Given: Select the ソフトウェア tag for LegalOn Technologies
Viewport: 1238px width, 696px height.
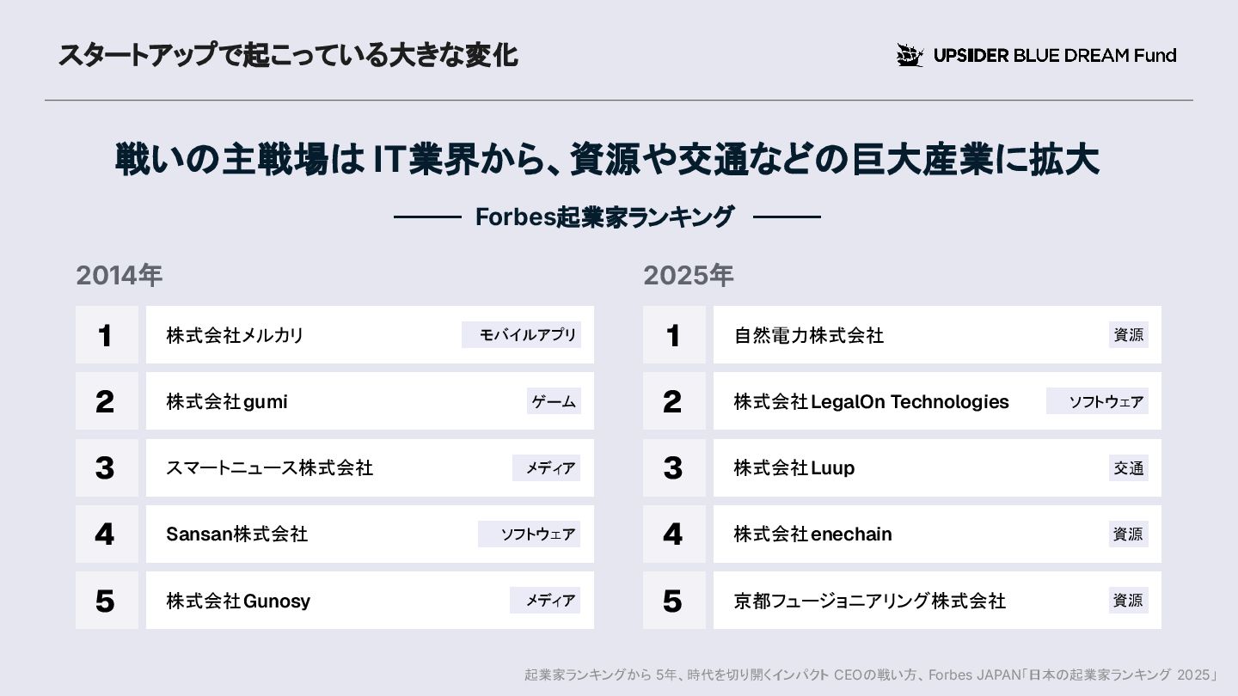Looking at the screenshot, I should click(1098, 401).
